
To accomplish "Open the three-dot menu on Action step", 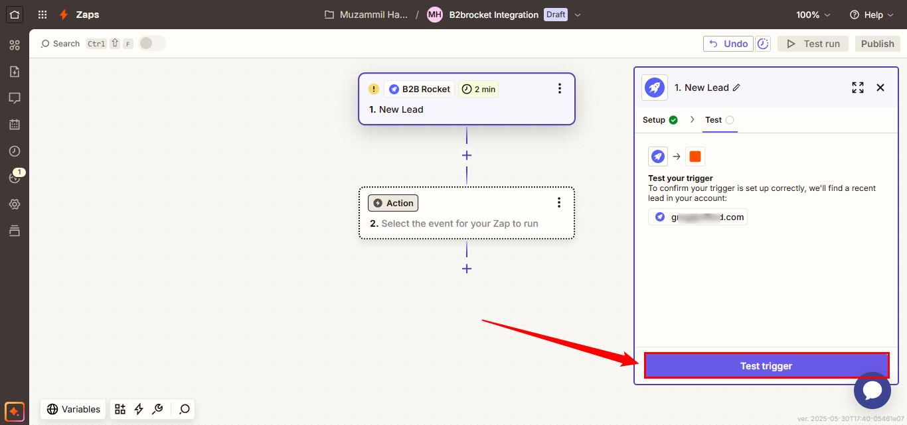I will (559, 203).
